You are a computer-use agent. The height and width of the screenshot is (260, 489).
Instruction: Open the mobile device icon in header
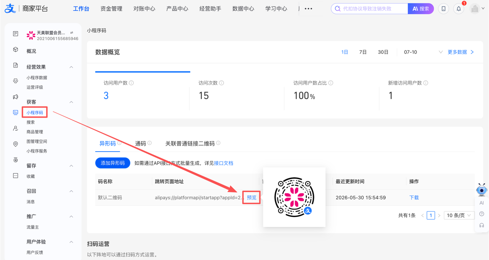pos(443,9)
